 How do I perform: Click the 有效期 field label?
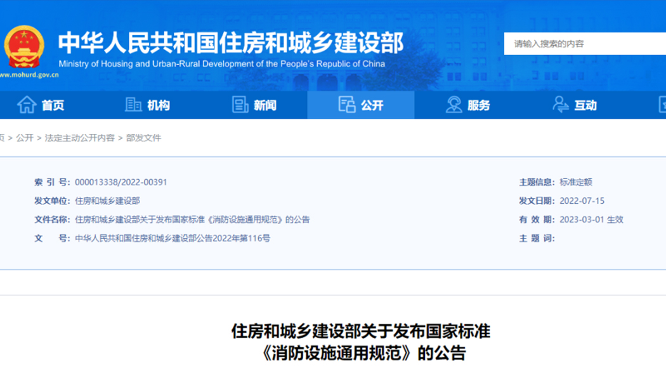click(x=537, y=220)
